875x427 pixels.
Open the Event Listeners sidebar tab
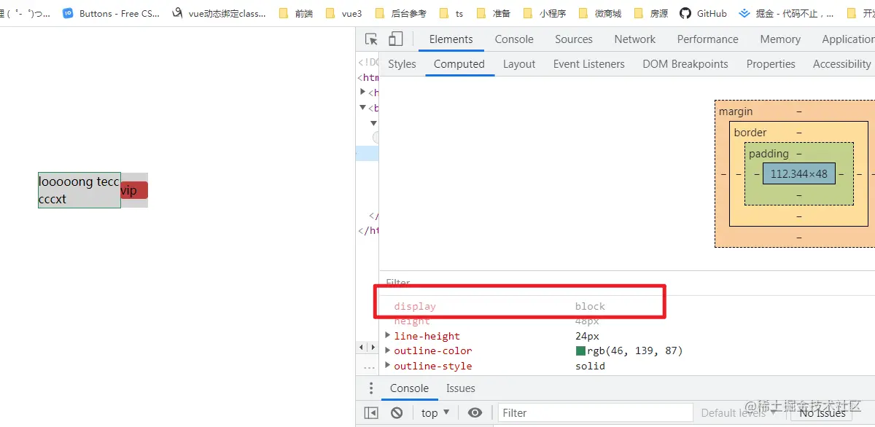(589, 64)
